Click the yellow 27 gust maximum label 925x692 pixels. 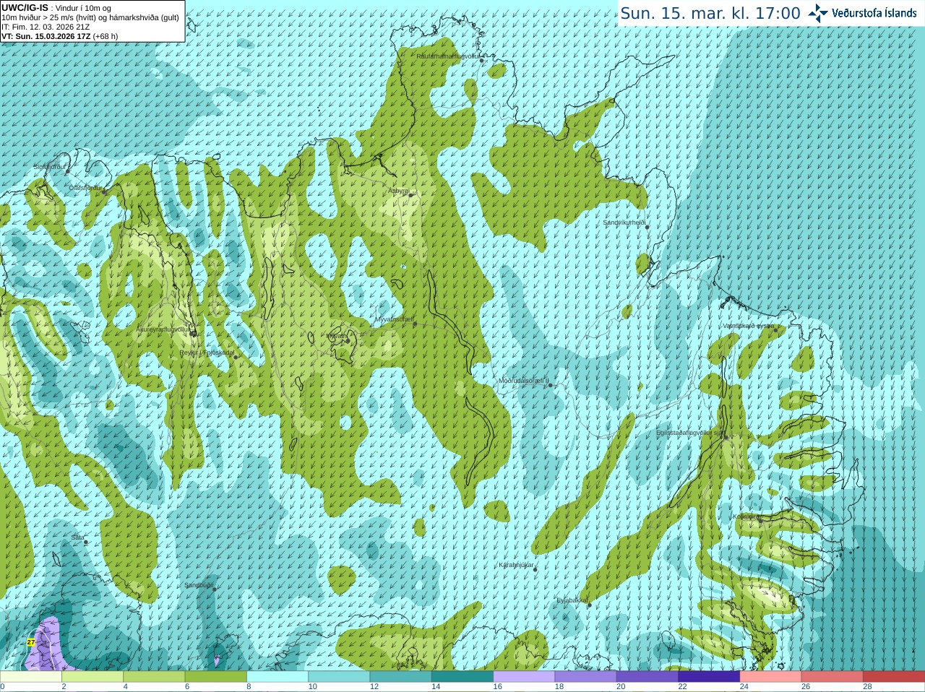point(31,641)
